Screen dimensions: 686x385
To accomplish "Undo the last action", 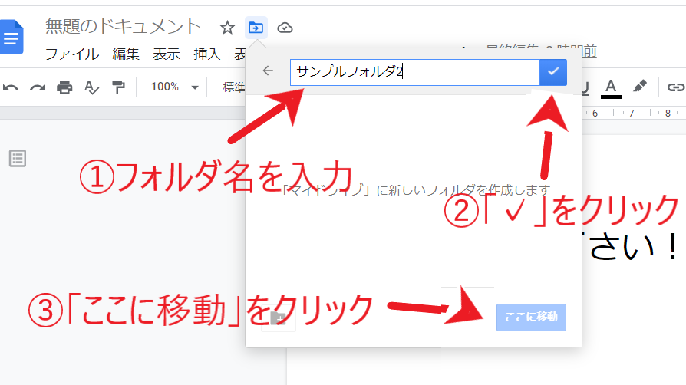I will pos(11,87).
